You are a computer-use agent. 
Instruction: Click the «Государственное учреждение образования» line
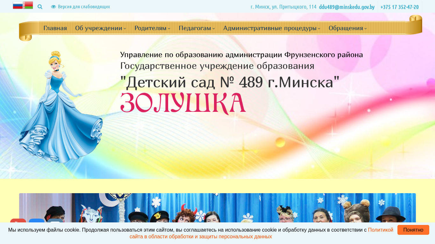217,66
